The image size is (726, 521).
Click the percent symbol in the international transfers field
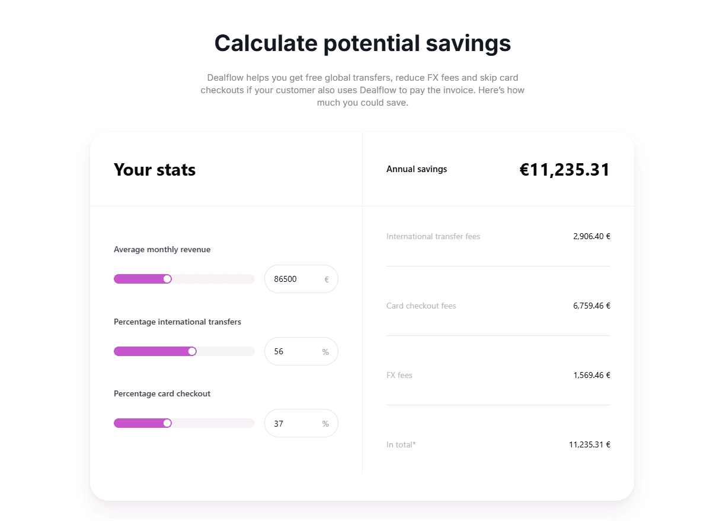325,352
